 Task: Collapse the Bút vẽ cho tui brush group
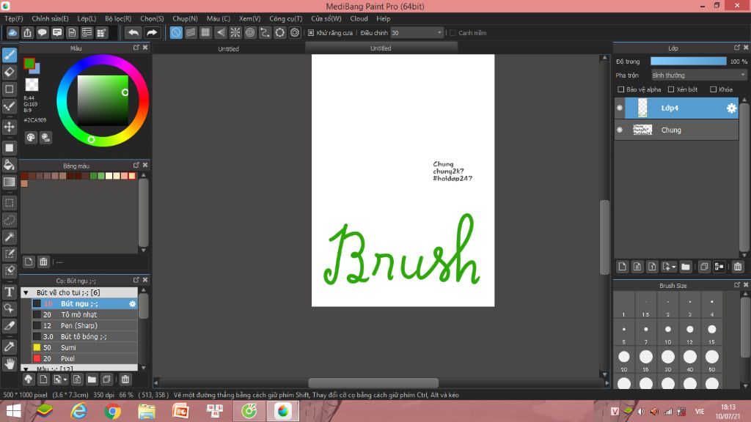tap(26, 293)
